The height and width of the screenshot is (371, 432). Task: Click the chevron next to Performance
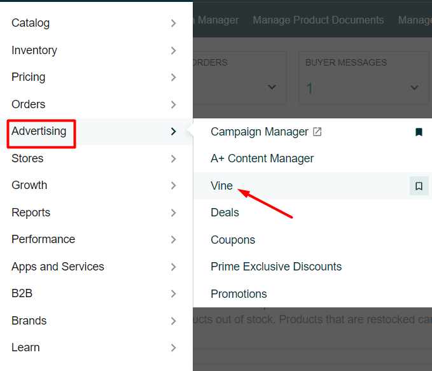pyautogui.click(x=174, y=240)
